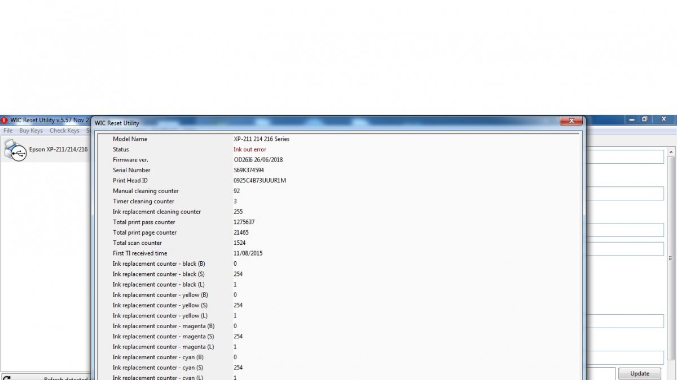The height and width of the screenshot is (380, 677).
Task: Click firmware value "OD26I6 26/06/2018"
Action: coord(258,160)
